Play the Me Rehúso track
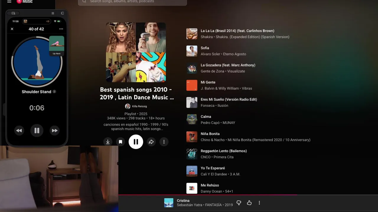Viewport: 378px width, 212px height. pyautogui.click(x=210, y=185)
